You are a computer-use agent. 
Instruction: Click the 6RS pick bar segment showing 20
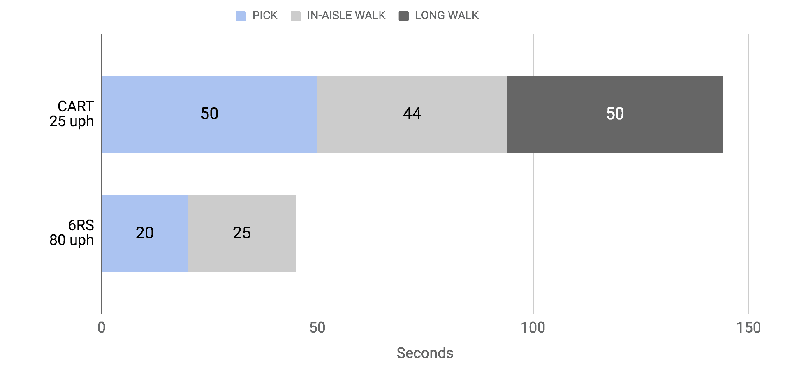[145, 234]
